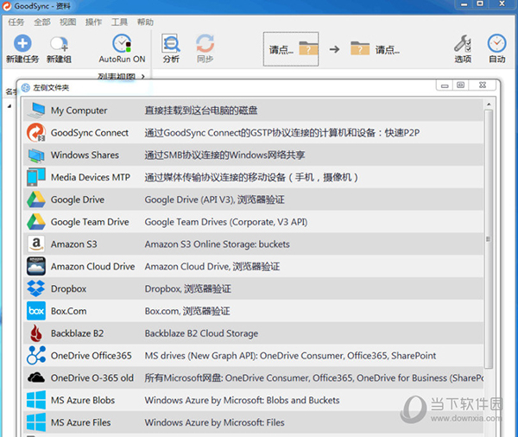Choose the Dropbox icon
The width and height of the screenshot is (518, 437).
[36, 288]
